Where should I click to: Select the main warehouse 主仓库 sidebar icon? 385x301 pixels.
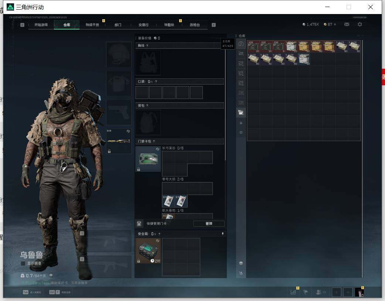(241, 44)
